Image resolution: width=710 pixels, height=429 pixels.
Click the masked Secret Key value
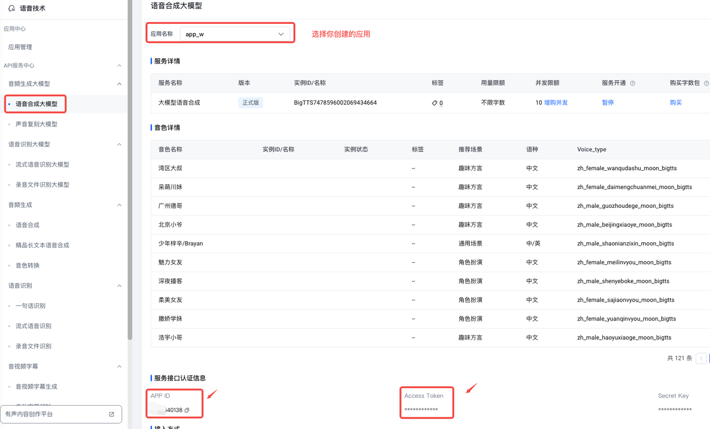tap(674, 410)
